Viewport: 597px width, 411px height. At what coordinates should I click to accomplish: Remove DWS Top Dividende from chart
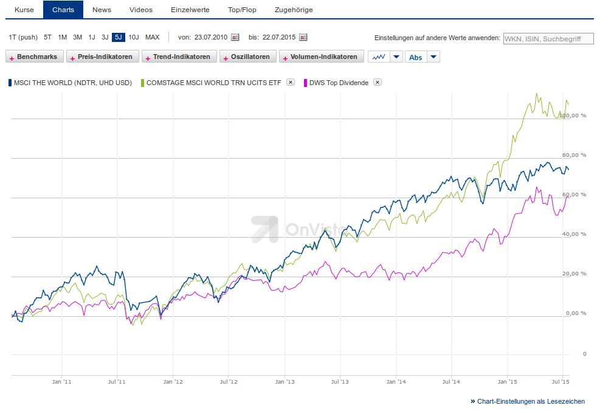tap(378, 83)
